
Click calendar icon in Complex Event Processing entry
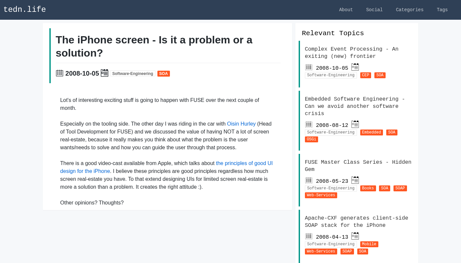coord(309,67)
